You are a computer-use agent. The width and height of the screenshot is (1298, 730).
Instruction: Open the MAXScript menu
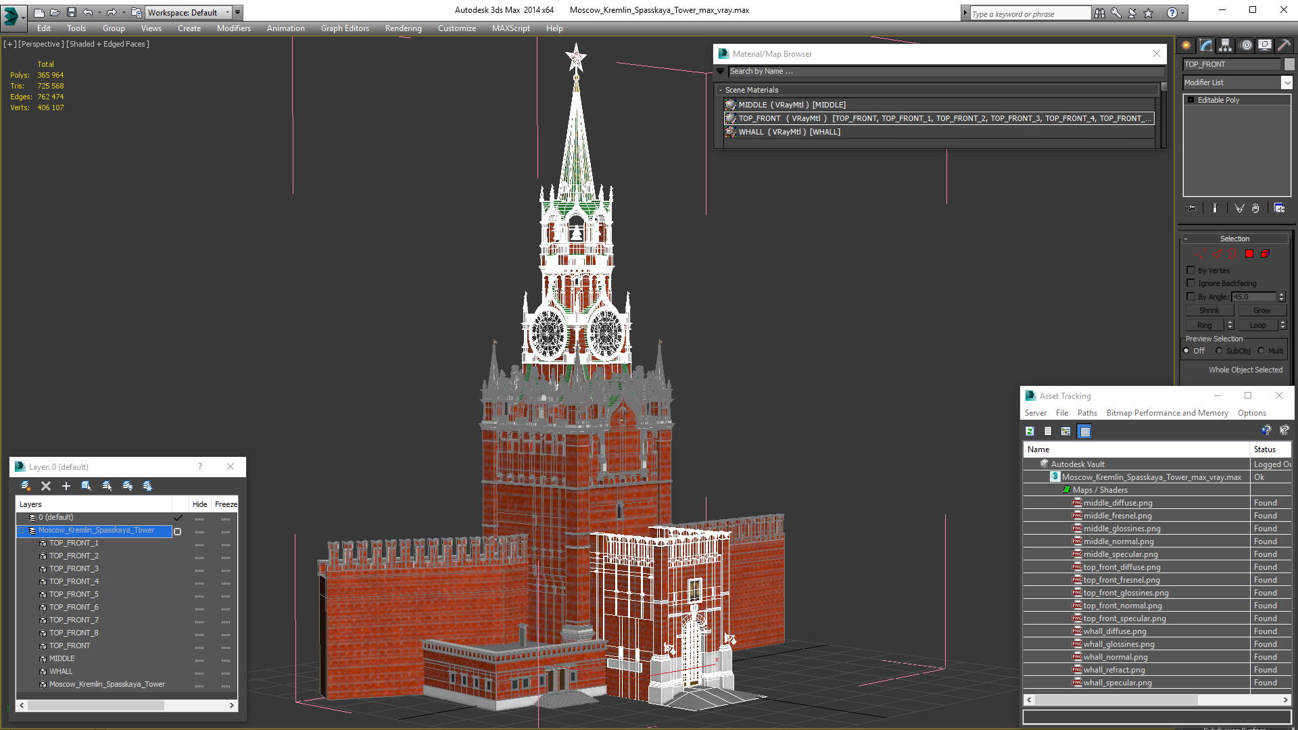[x=511, y=28]
